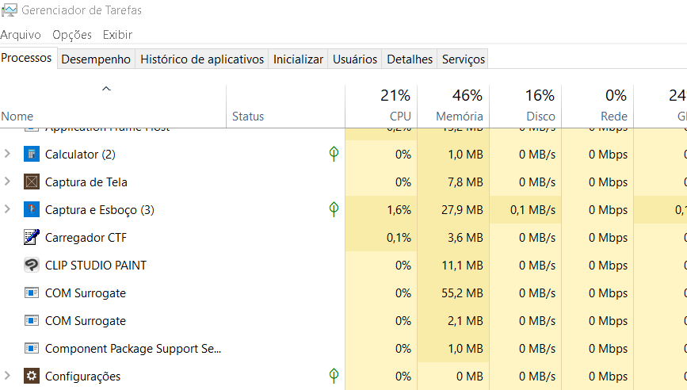Open the Usuários tab
Viewport: 687px width, 390px height.
pos(355,59)
